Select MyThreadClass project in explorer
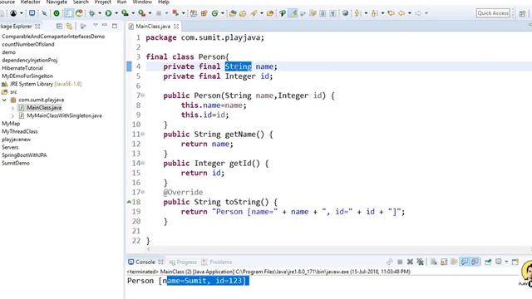This screenshot has width=532, height=299. click(x=20, y=131)
